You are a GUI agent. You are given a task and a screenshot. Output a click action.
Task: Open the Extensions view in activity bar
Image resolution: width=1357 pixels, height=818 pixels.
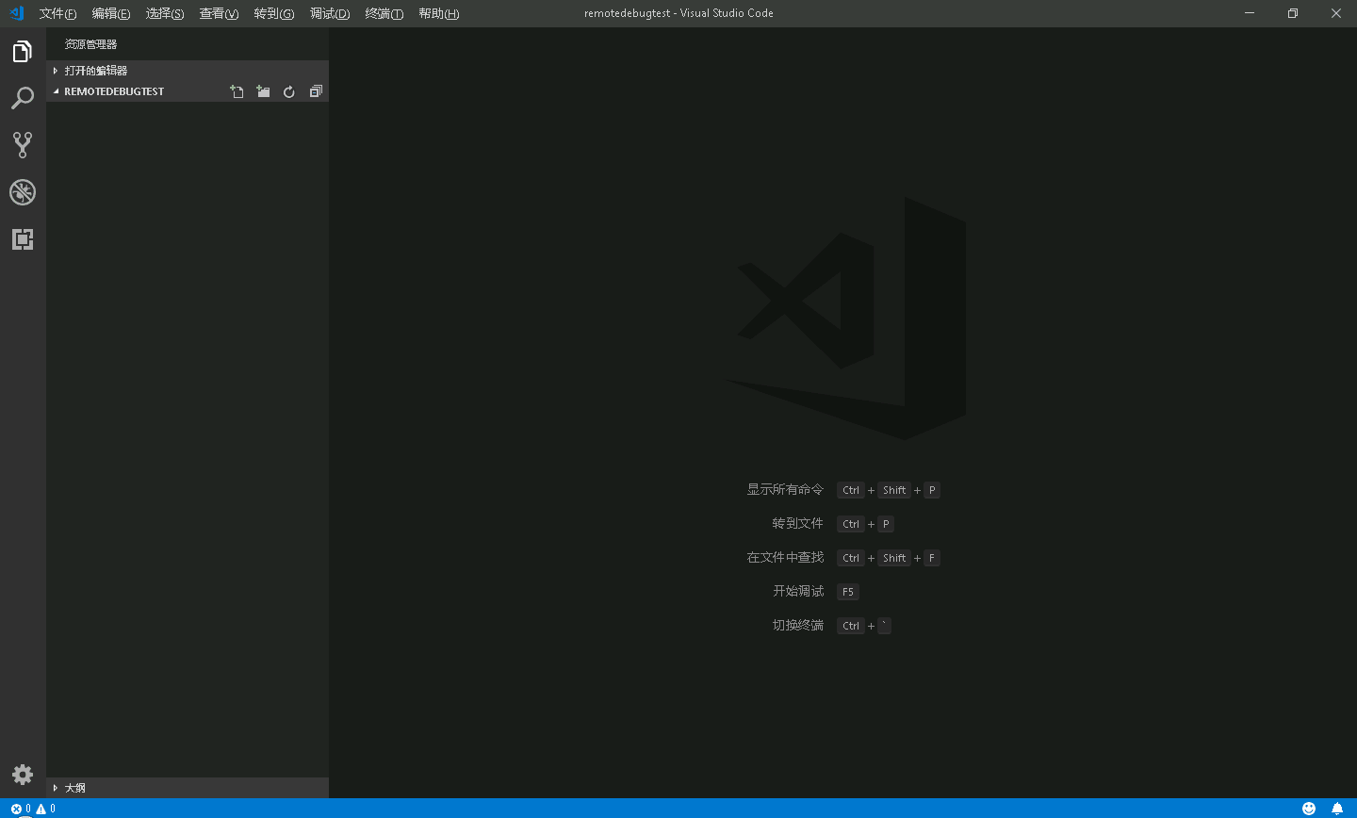(x=23, y=239)
